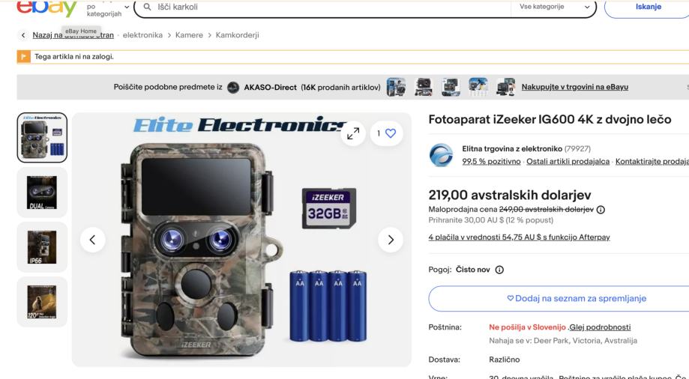Expand the shop by category menu

pyautogui.click(x=108, y=10)
